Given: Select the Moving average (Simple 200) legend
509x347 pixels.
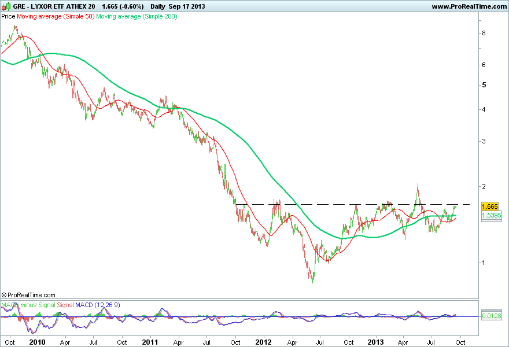Looking at the screenshot, I should [137, 16].
